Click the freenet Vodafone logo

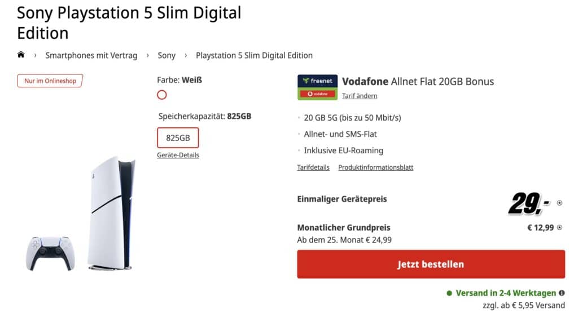tap(317, 87)
